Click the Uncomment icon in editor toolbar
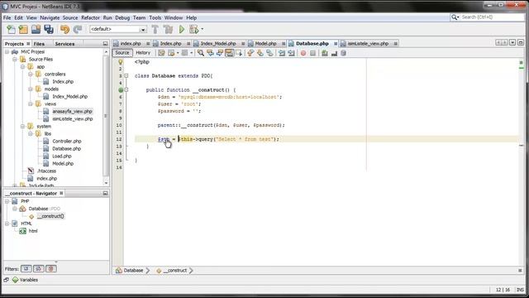 point(334,53)
